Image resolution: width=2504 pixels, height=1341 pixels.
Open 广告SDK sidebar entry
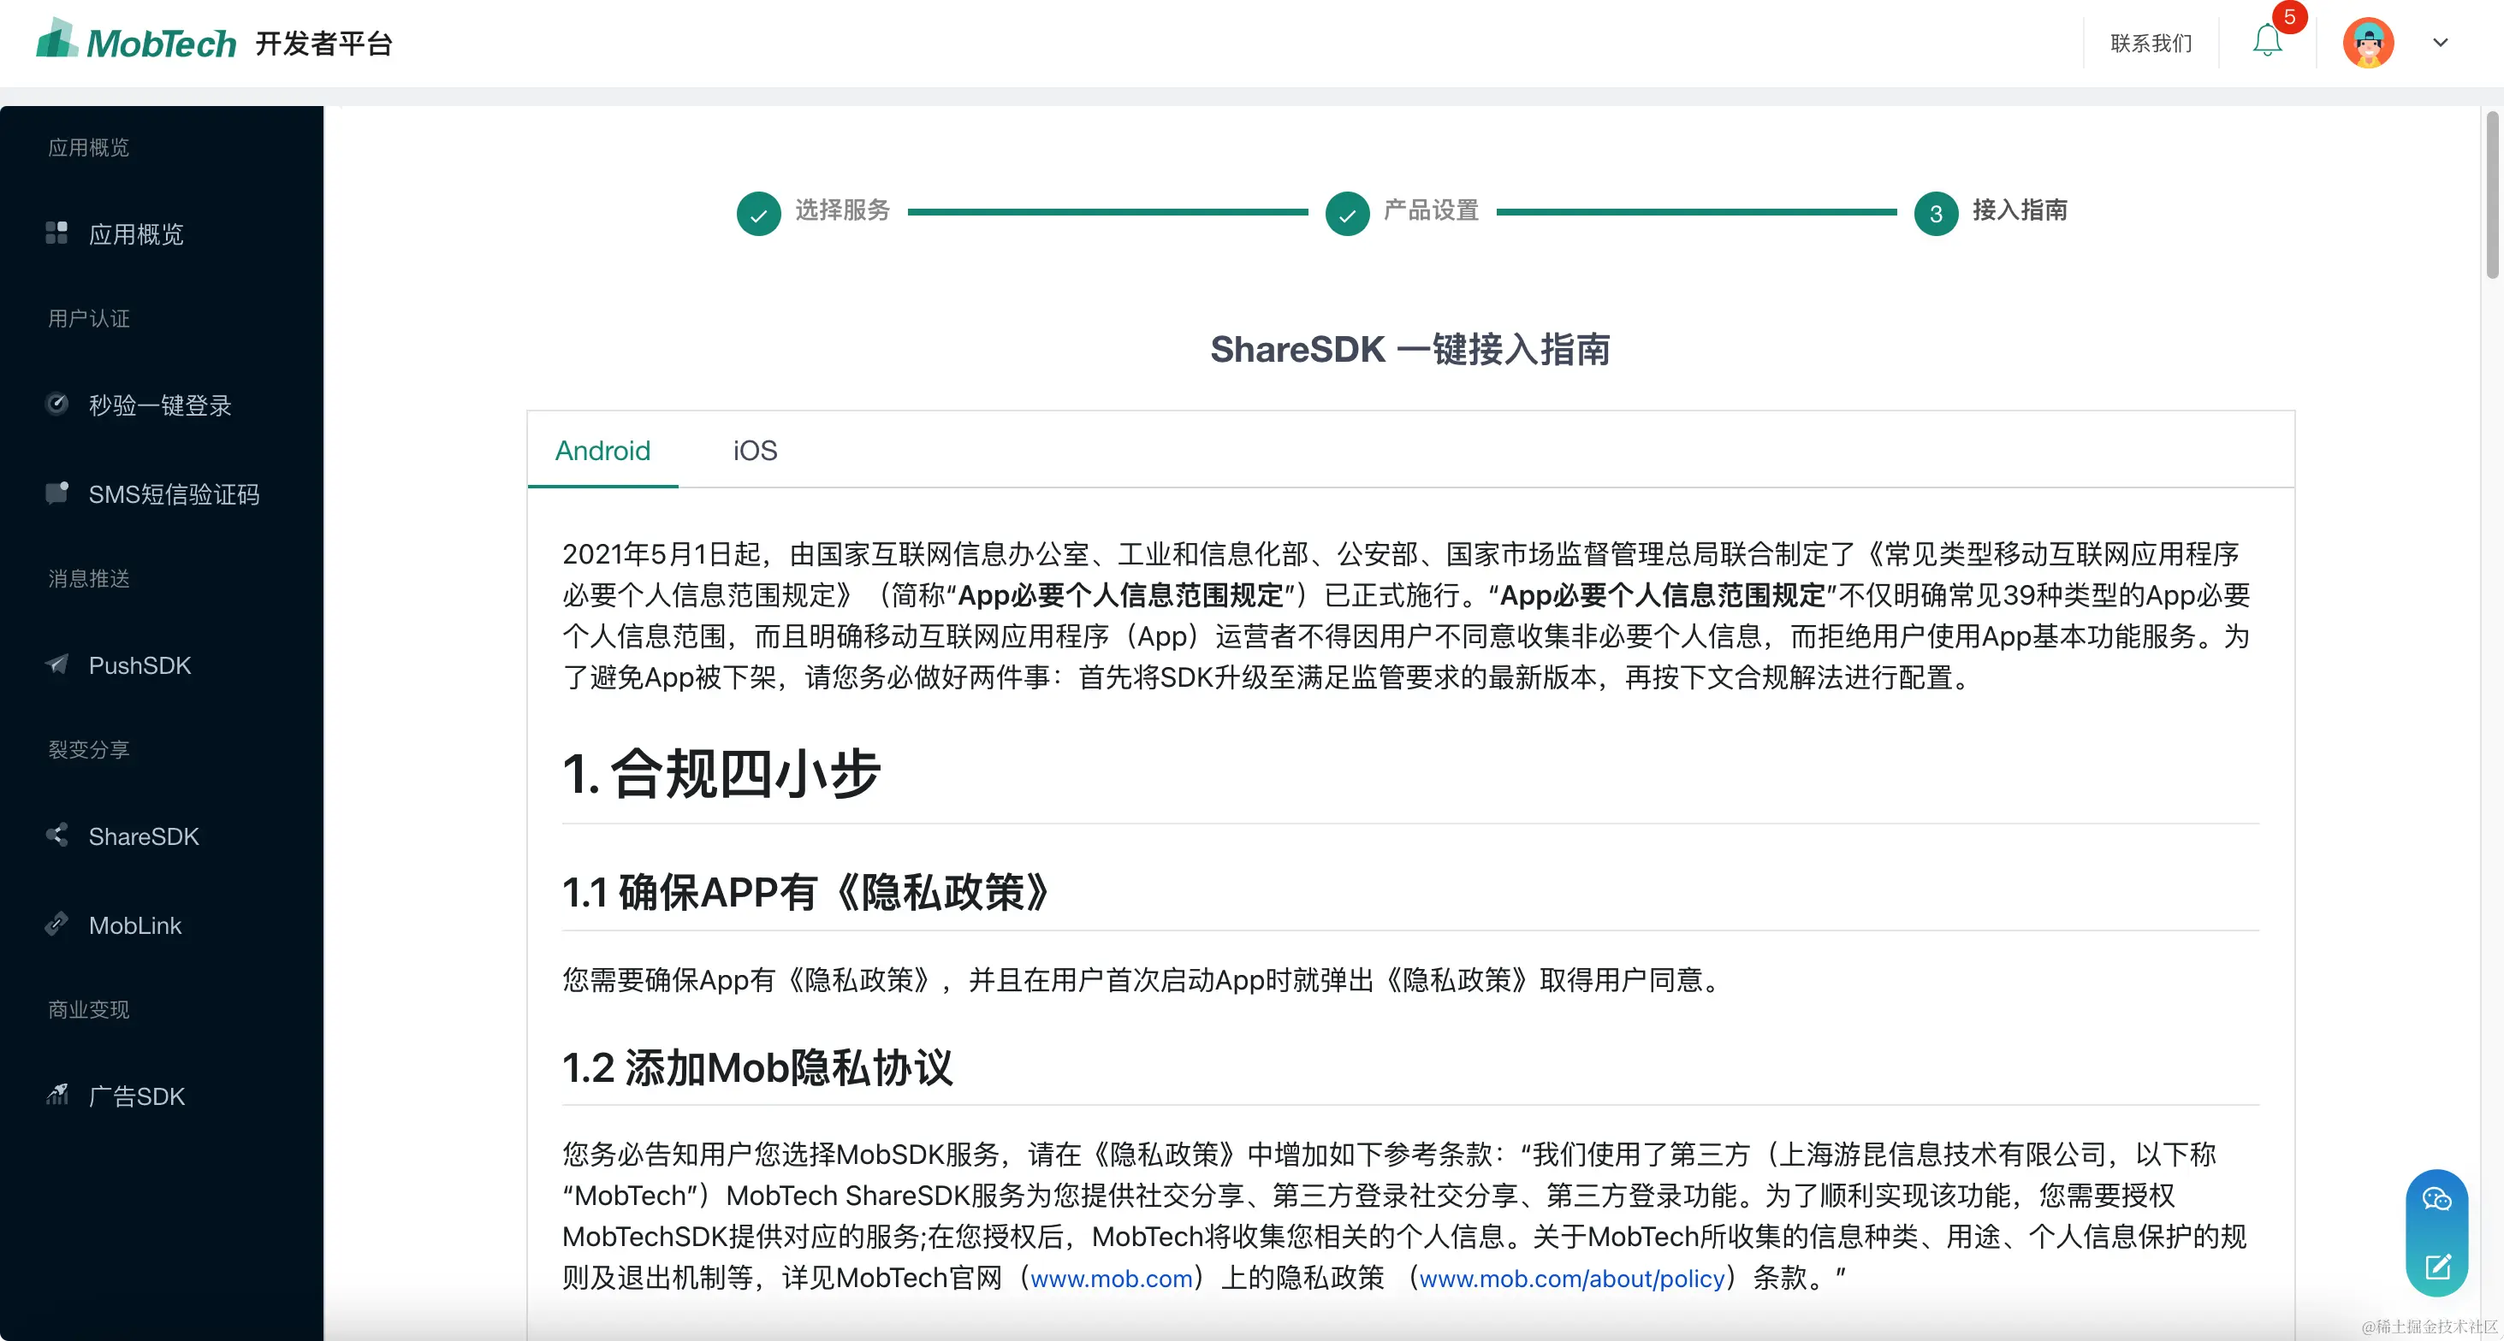point(136,1096)
